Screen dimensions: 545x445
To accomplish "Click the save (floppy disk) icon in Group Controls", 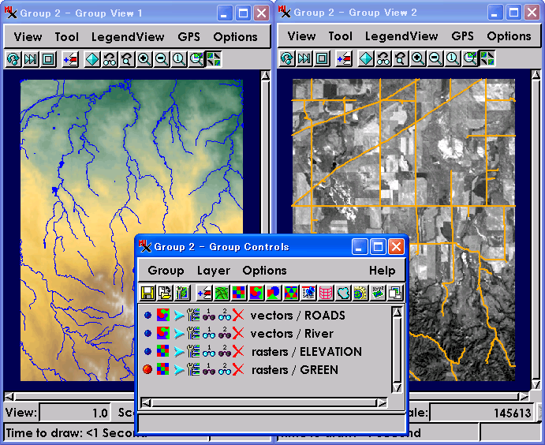I will point(147,294).
